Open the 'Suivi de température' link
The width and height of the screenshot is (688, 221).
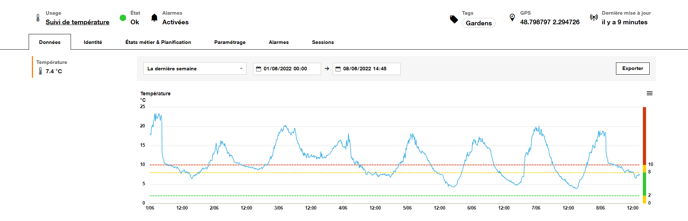point(77,22)
